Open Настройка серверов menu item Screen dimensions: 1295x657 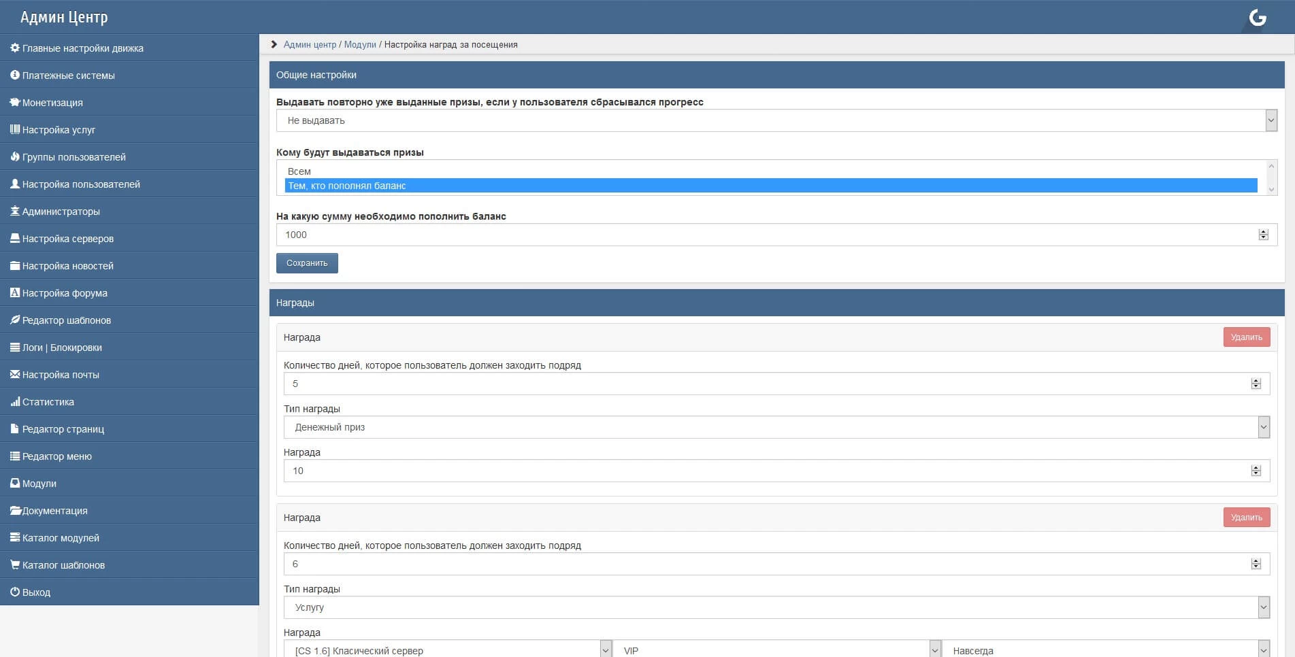click(x=129, y=239)
